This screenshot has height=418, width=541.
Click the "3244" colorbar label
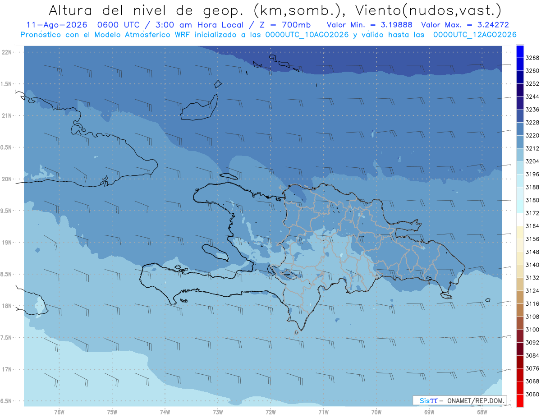[x=532, y=96]
